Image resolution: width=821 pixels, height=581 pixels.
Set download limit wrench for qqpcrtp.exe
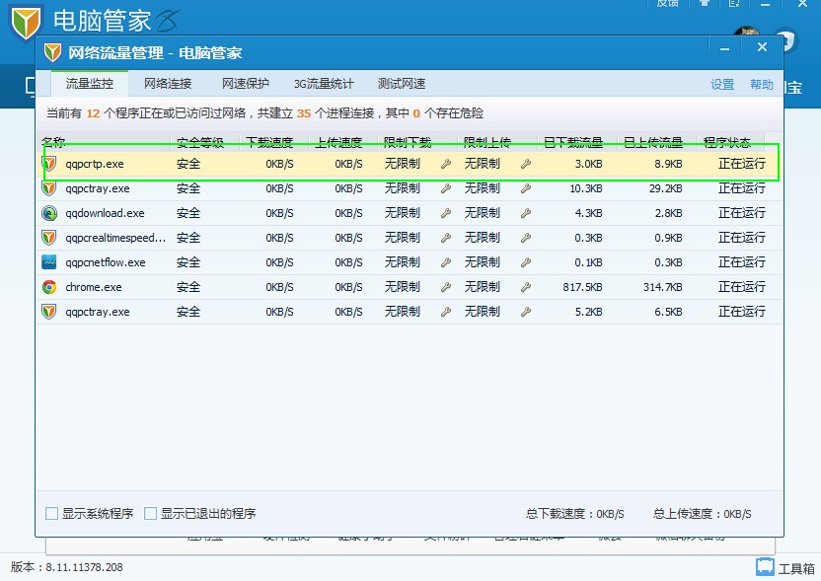[x=446, y=164]
